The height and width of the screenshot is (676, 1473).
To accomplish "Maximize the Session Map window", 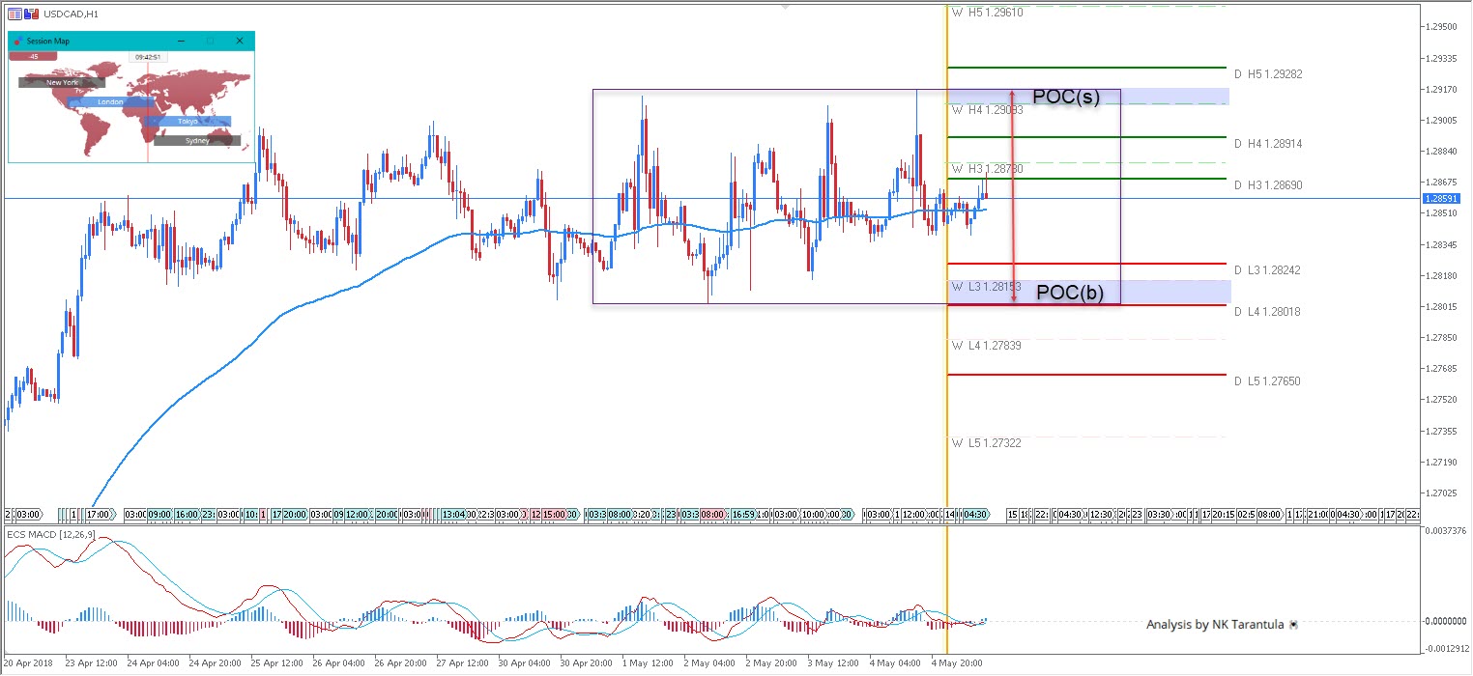I will (210, 42).
